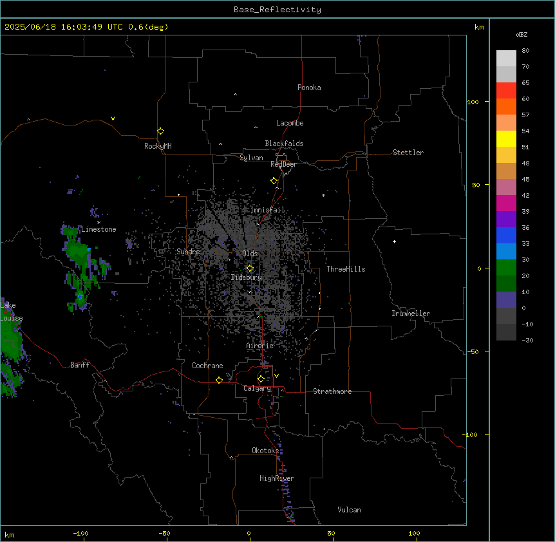
Task: Click the Sundre town label
Action: [x=188, y=252]
